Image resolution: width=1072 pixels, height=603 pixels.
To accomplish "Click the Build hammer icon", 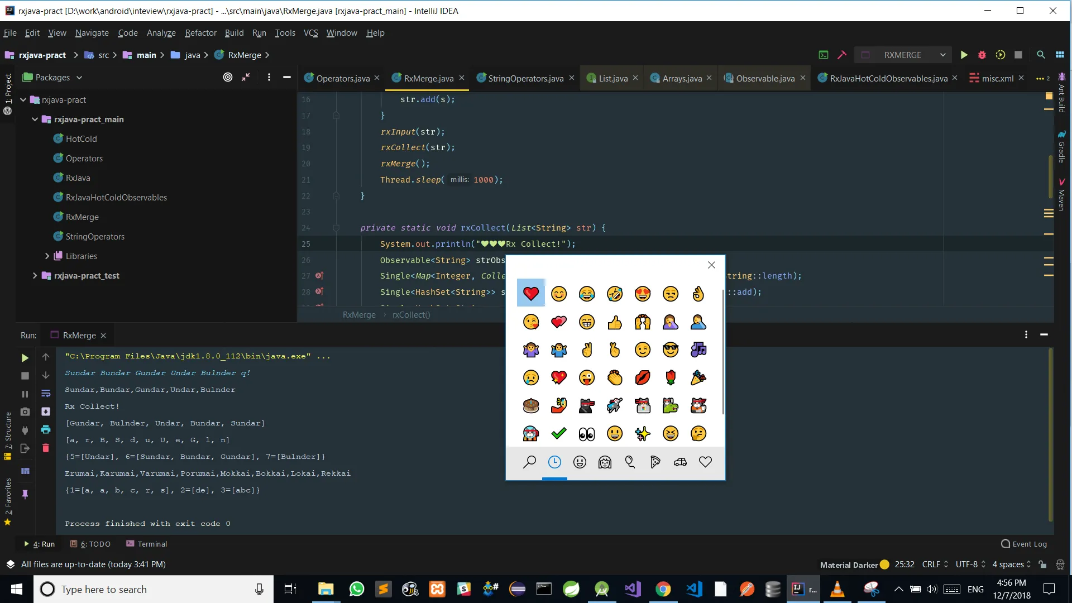I will (x=842, y=55).
